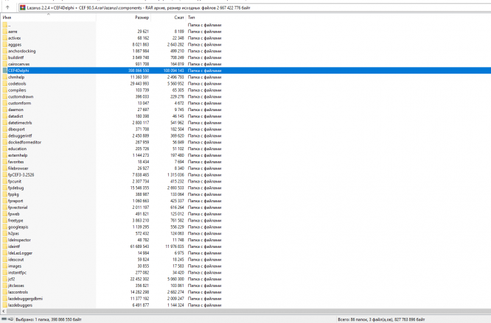Click the folder name fpweb
Screen dimensions: 491x323
[x=13, y=214]
